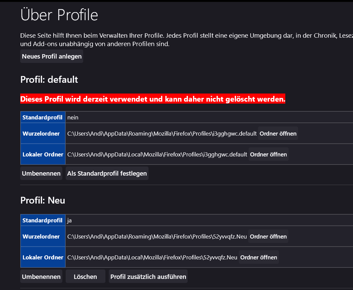The height and width of the screenshot is (290, 353).
Task: Rename the Neu profile with Umbenennen
Action: pos(41,277)
